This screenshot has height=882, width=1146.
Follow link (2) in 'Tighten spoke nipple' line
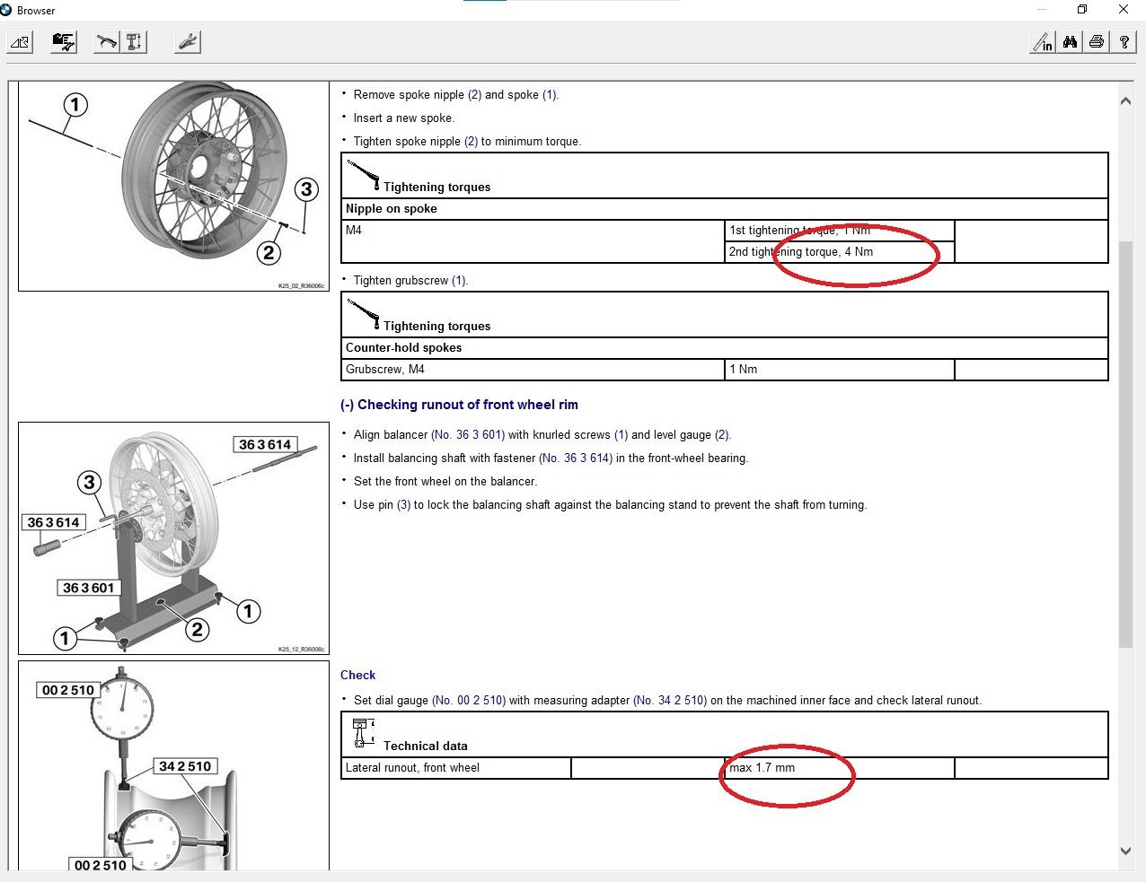tap(471, 142)
